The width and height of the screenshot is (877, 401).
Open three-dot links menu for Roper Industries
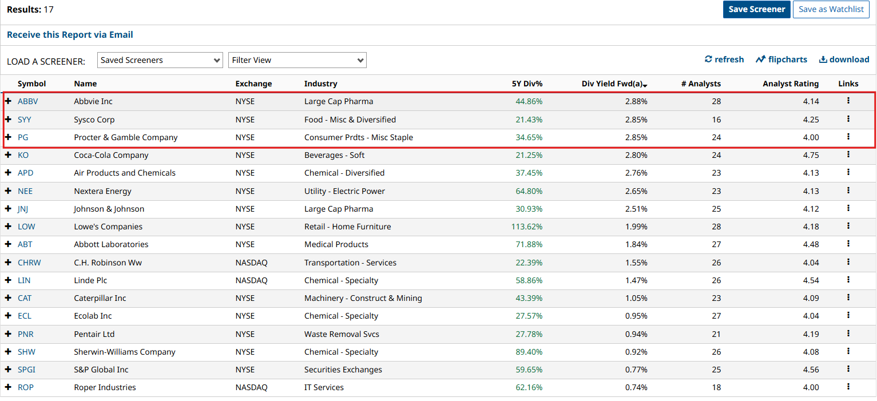848,387
